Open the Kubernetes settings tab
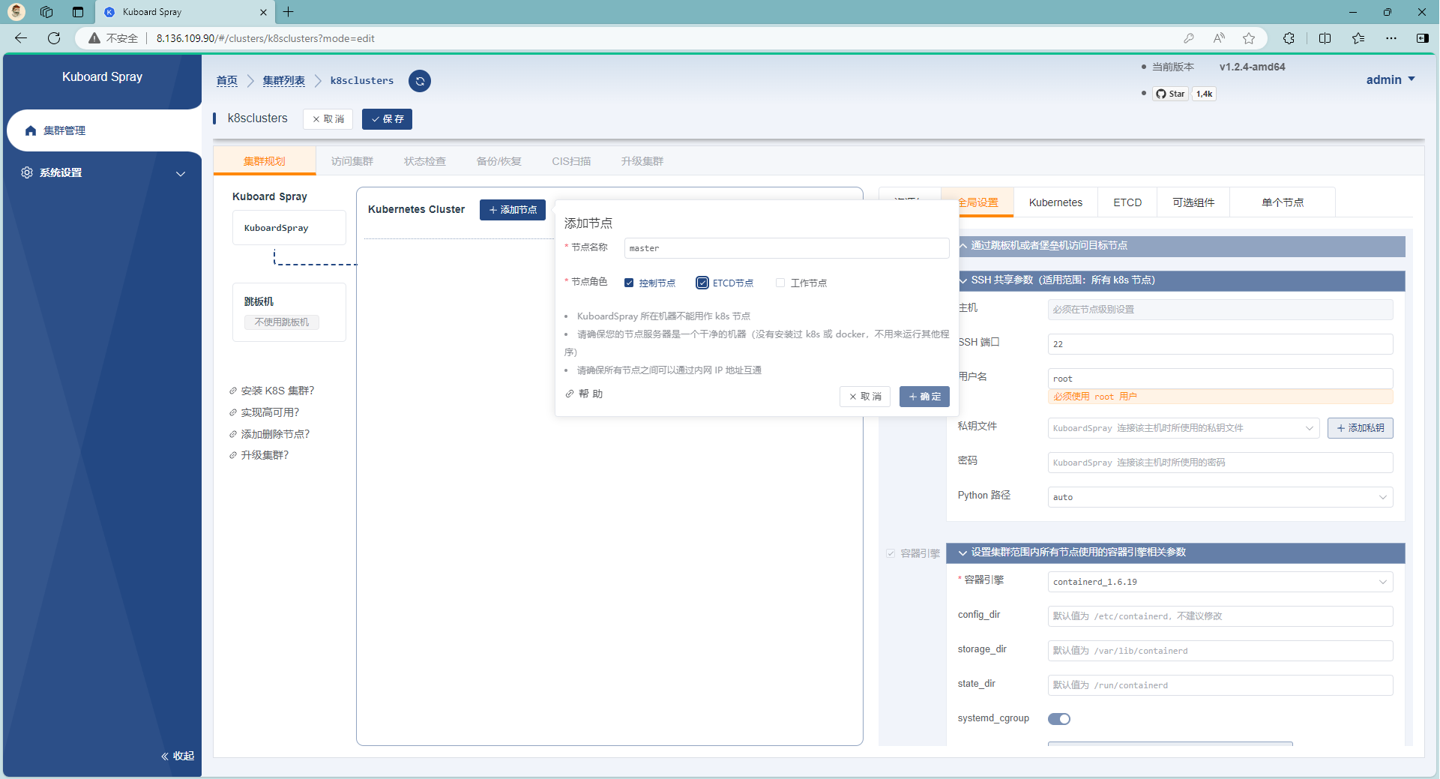The width and height of the screenshot is (1440, 779). tap(1055, 202)
